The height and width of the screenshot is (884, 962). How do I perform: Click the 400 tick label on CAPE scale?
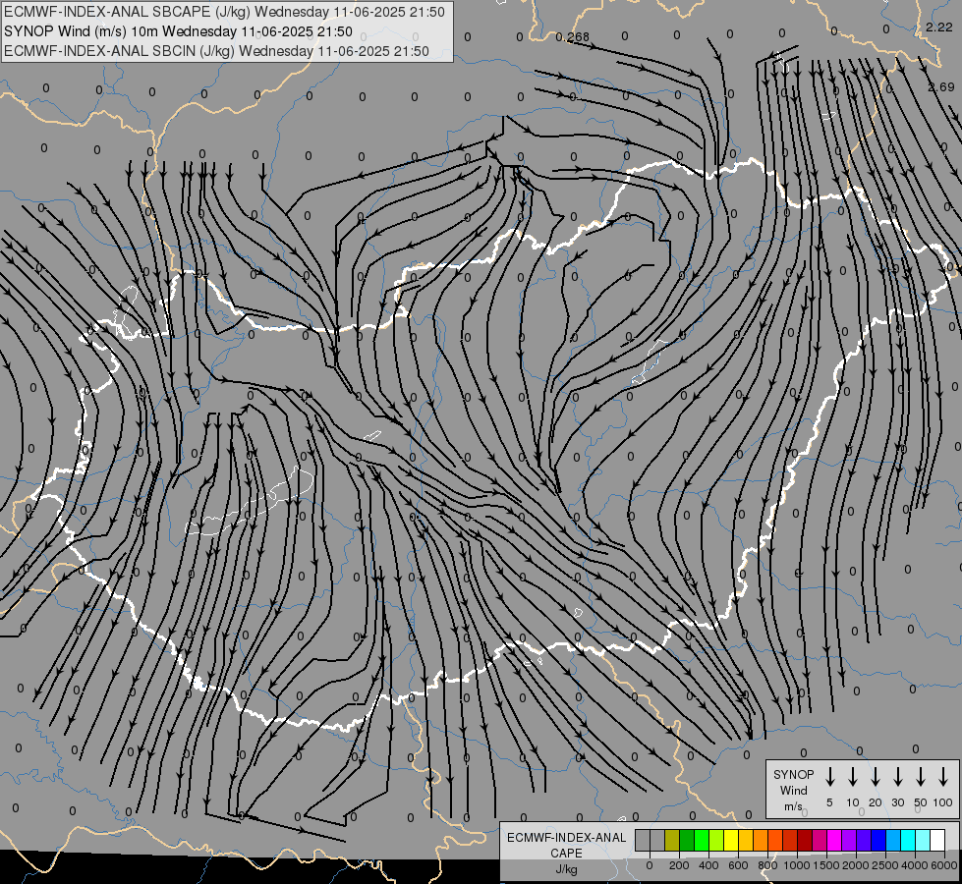pos(708,865)
